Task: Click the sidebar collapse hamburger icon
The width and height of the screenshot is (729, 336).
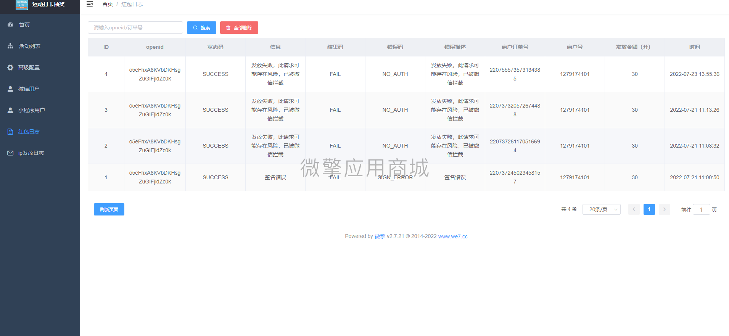Action: click(x=90, y=4)
